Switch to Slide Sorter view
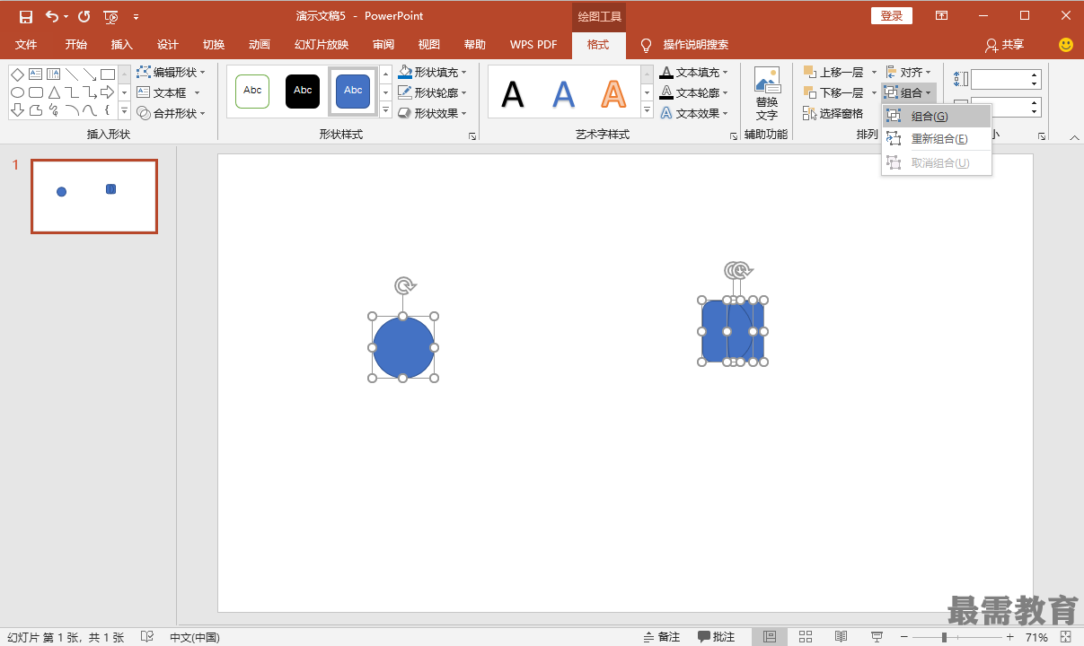Viewport: 1084px width, 646px height. coord(806,637)
